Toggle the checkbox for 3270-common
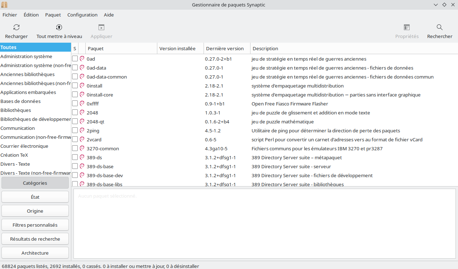Image resolution: width=458 pixels, height=269 pixels. coord(75,148)
